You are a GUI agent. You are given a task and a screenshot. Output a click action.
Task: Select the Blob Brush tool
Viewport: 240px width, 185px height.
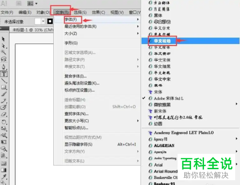pos(4,107)
